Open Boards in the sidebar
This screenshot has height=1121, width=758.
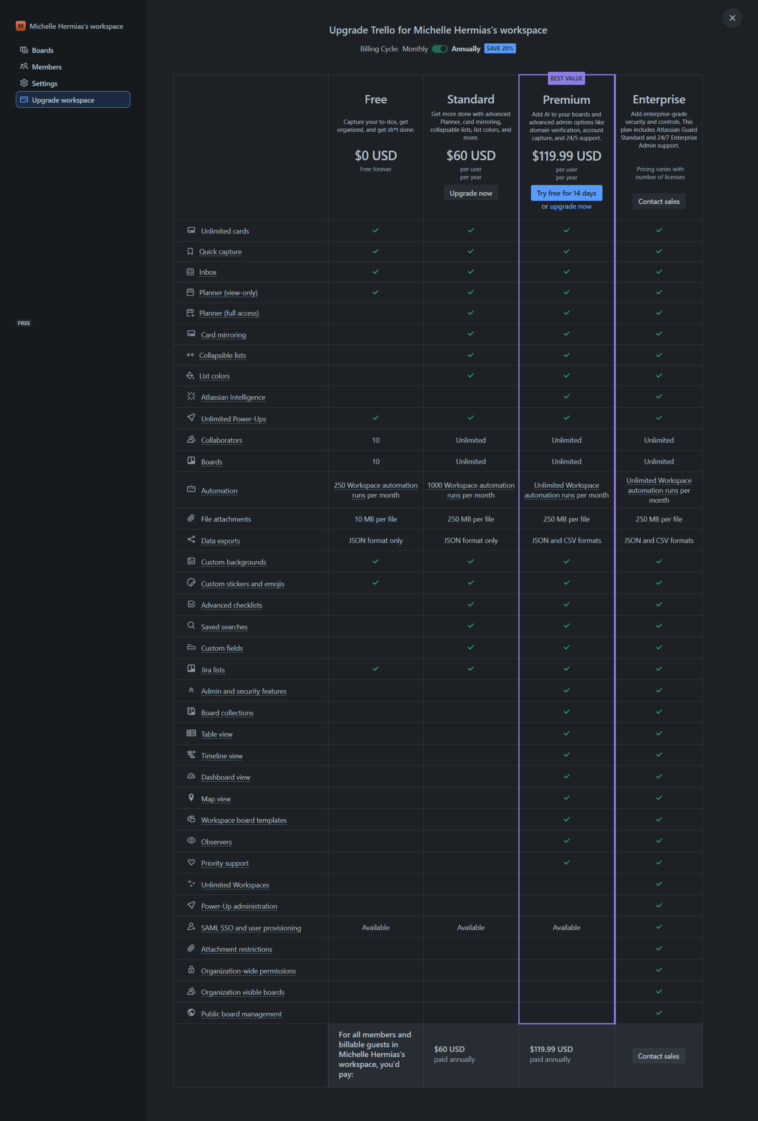click(x=73, y=50)
